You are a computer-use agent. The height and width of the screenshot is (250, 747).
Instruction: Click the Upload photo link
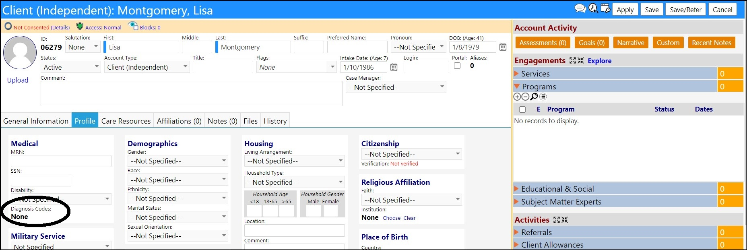[18, 80]
